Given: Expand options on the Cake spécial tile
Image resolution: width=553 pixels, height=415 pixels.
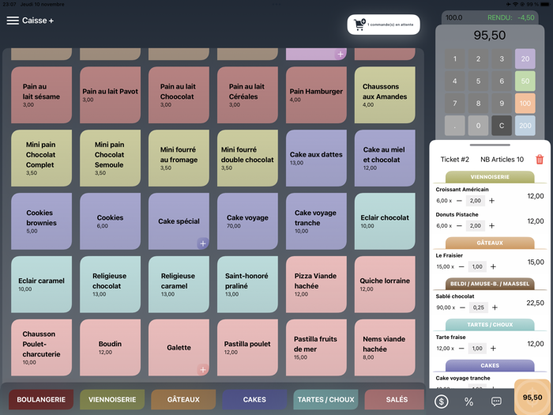Looking at the screenshot, I should pyautogui.click(x=203, y=243).
